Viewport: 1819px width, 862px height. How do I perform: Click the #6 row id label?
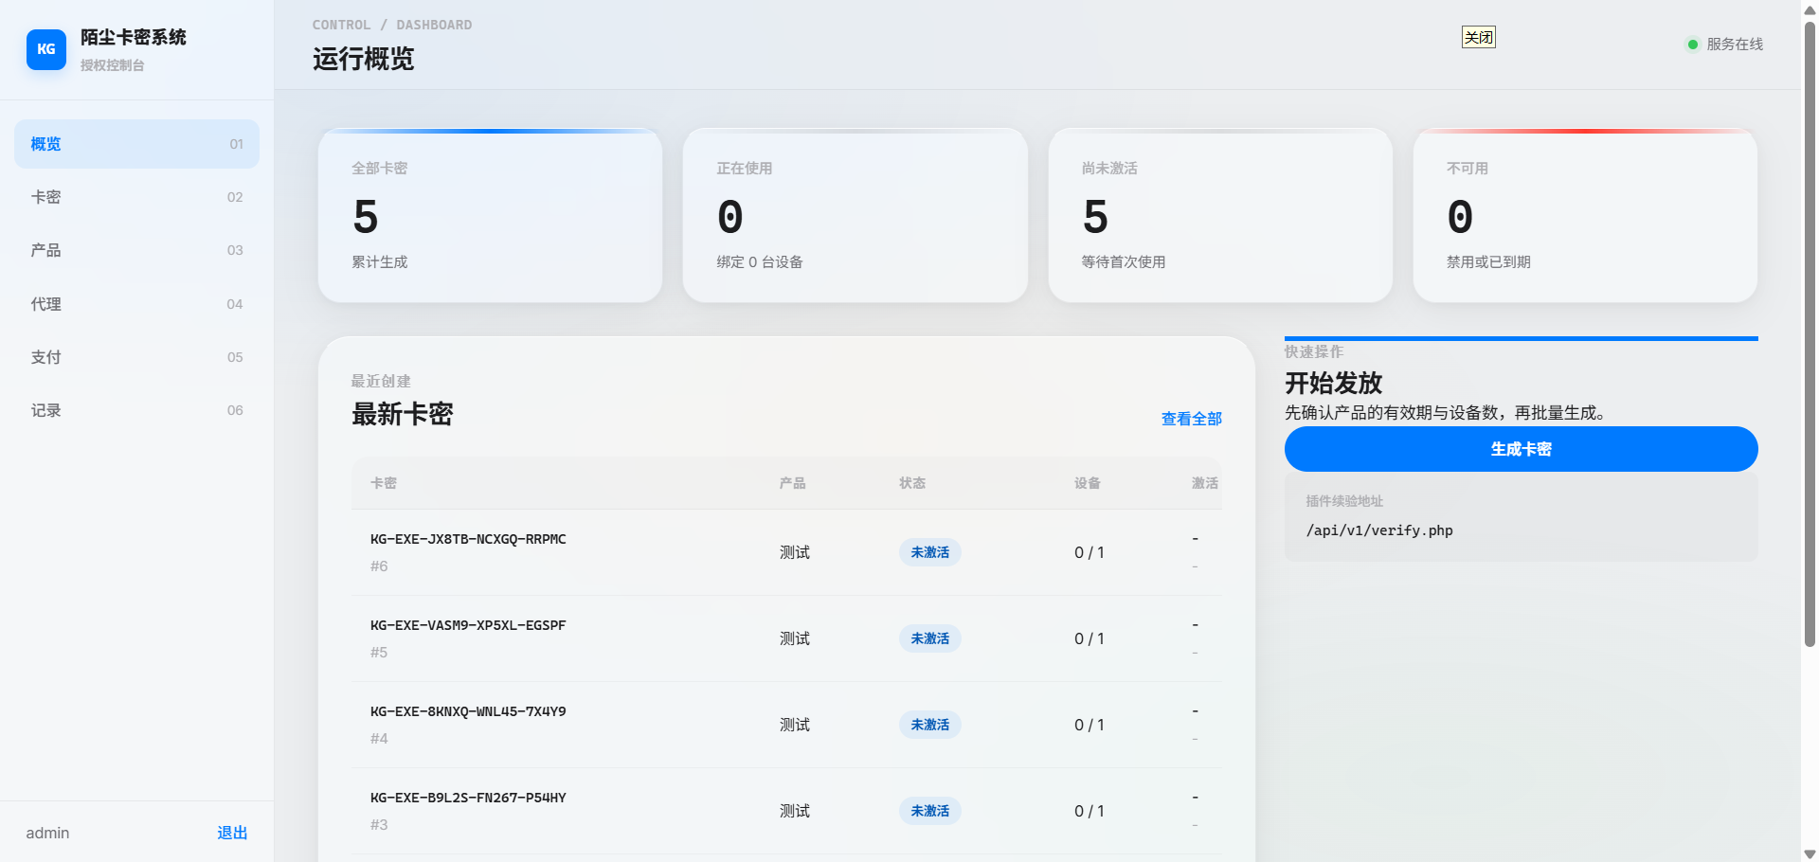coord(379,566)
